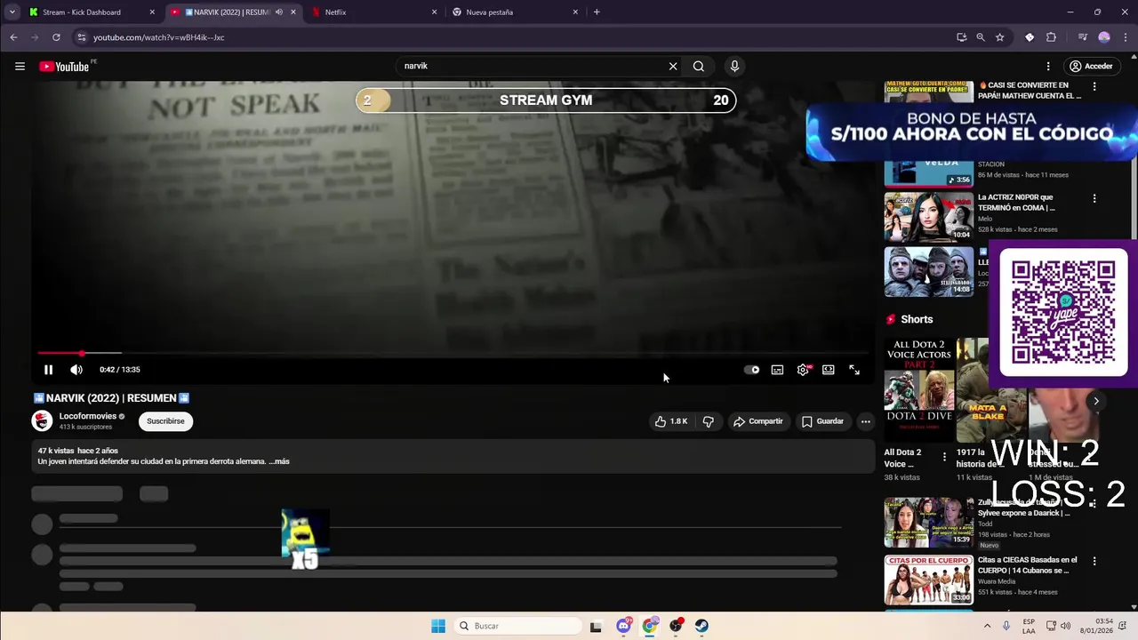Pause the NARVIK video

click(x=48, y=370)
